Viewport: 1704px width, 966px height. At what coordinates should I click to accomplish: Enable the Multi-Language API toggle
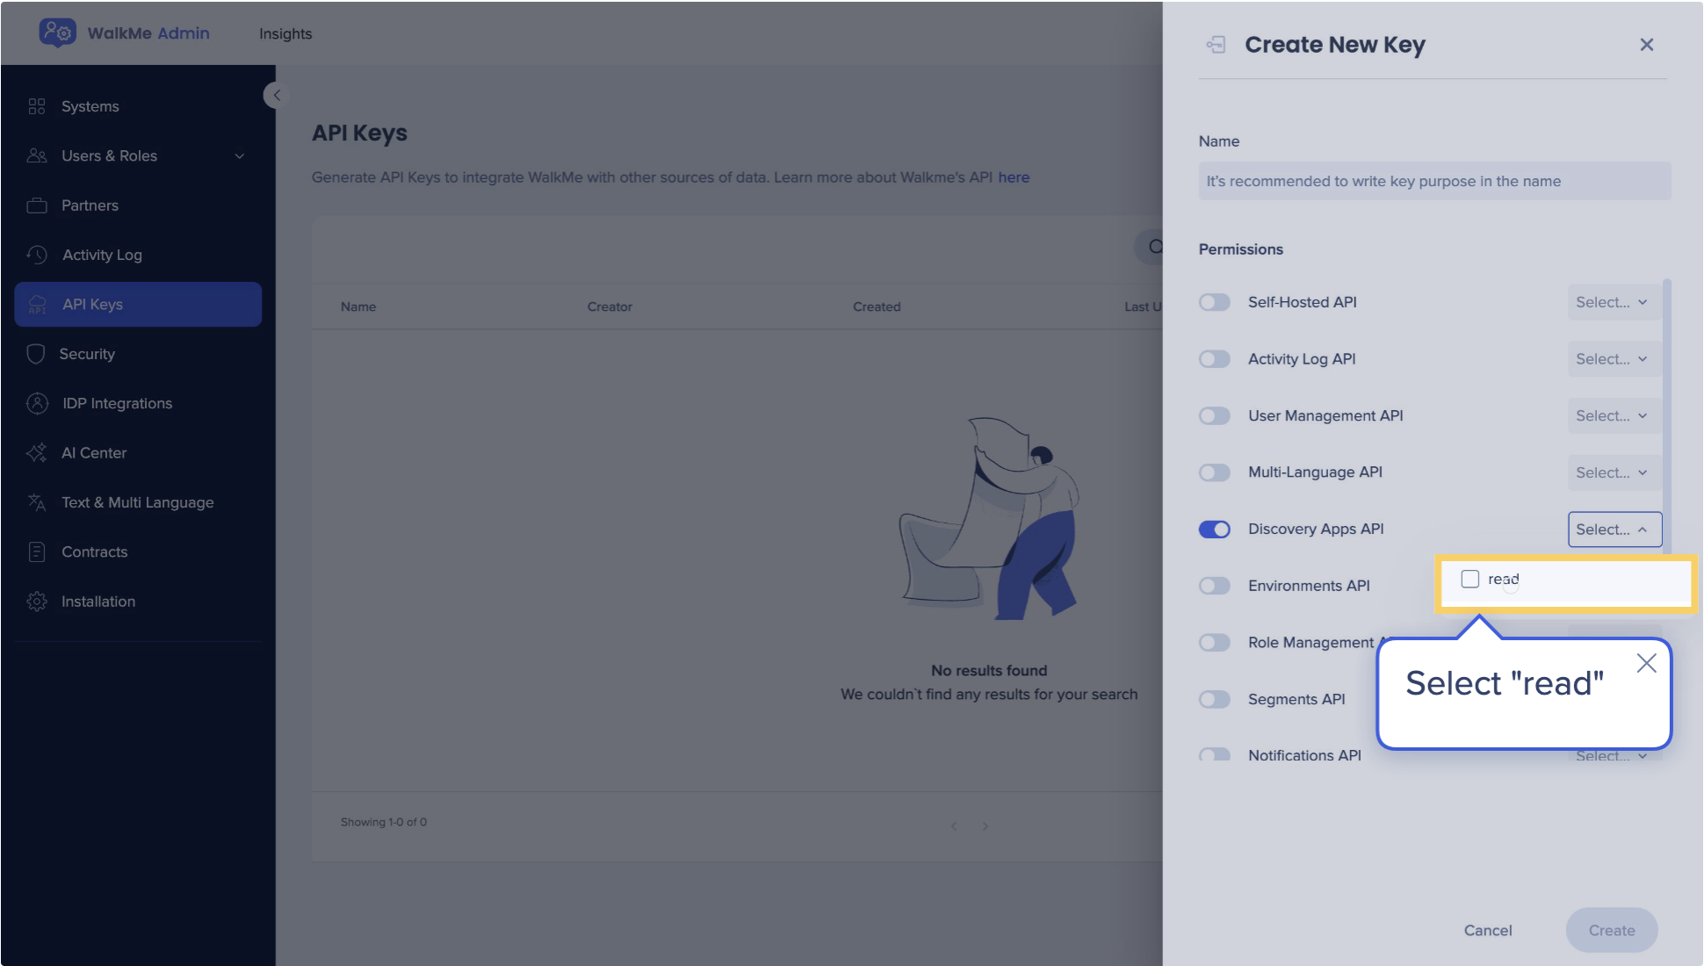point(1214,472)
